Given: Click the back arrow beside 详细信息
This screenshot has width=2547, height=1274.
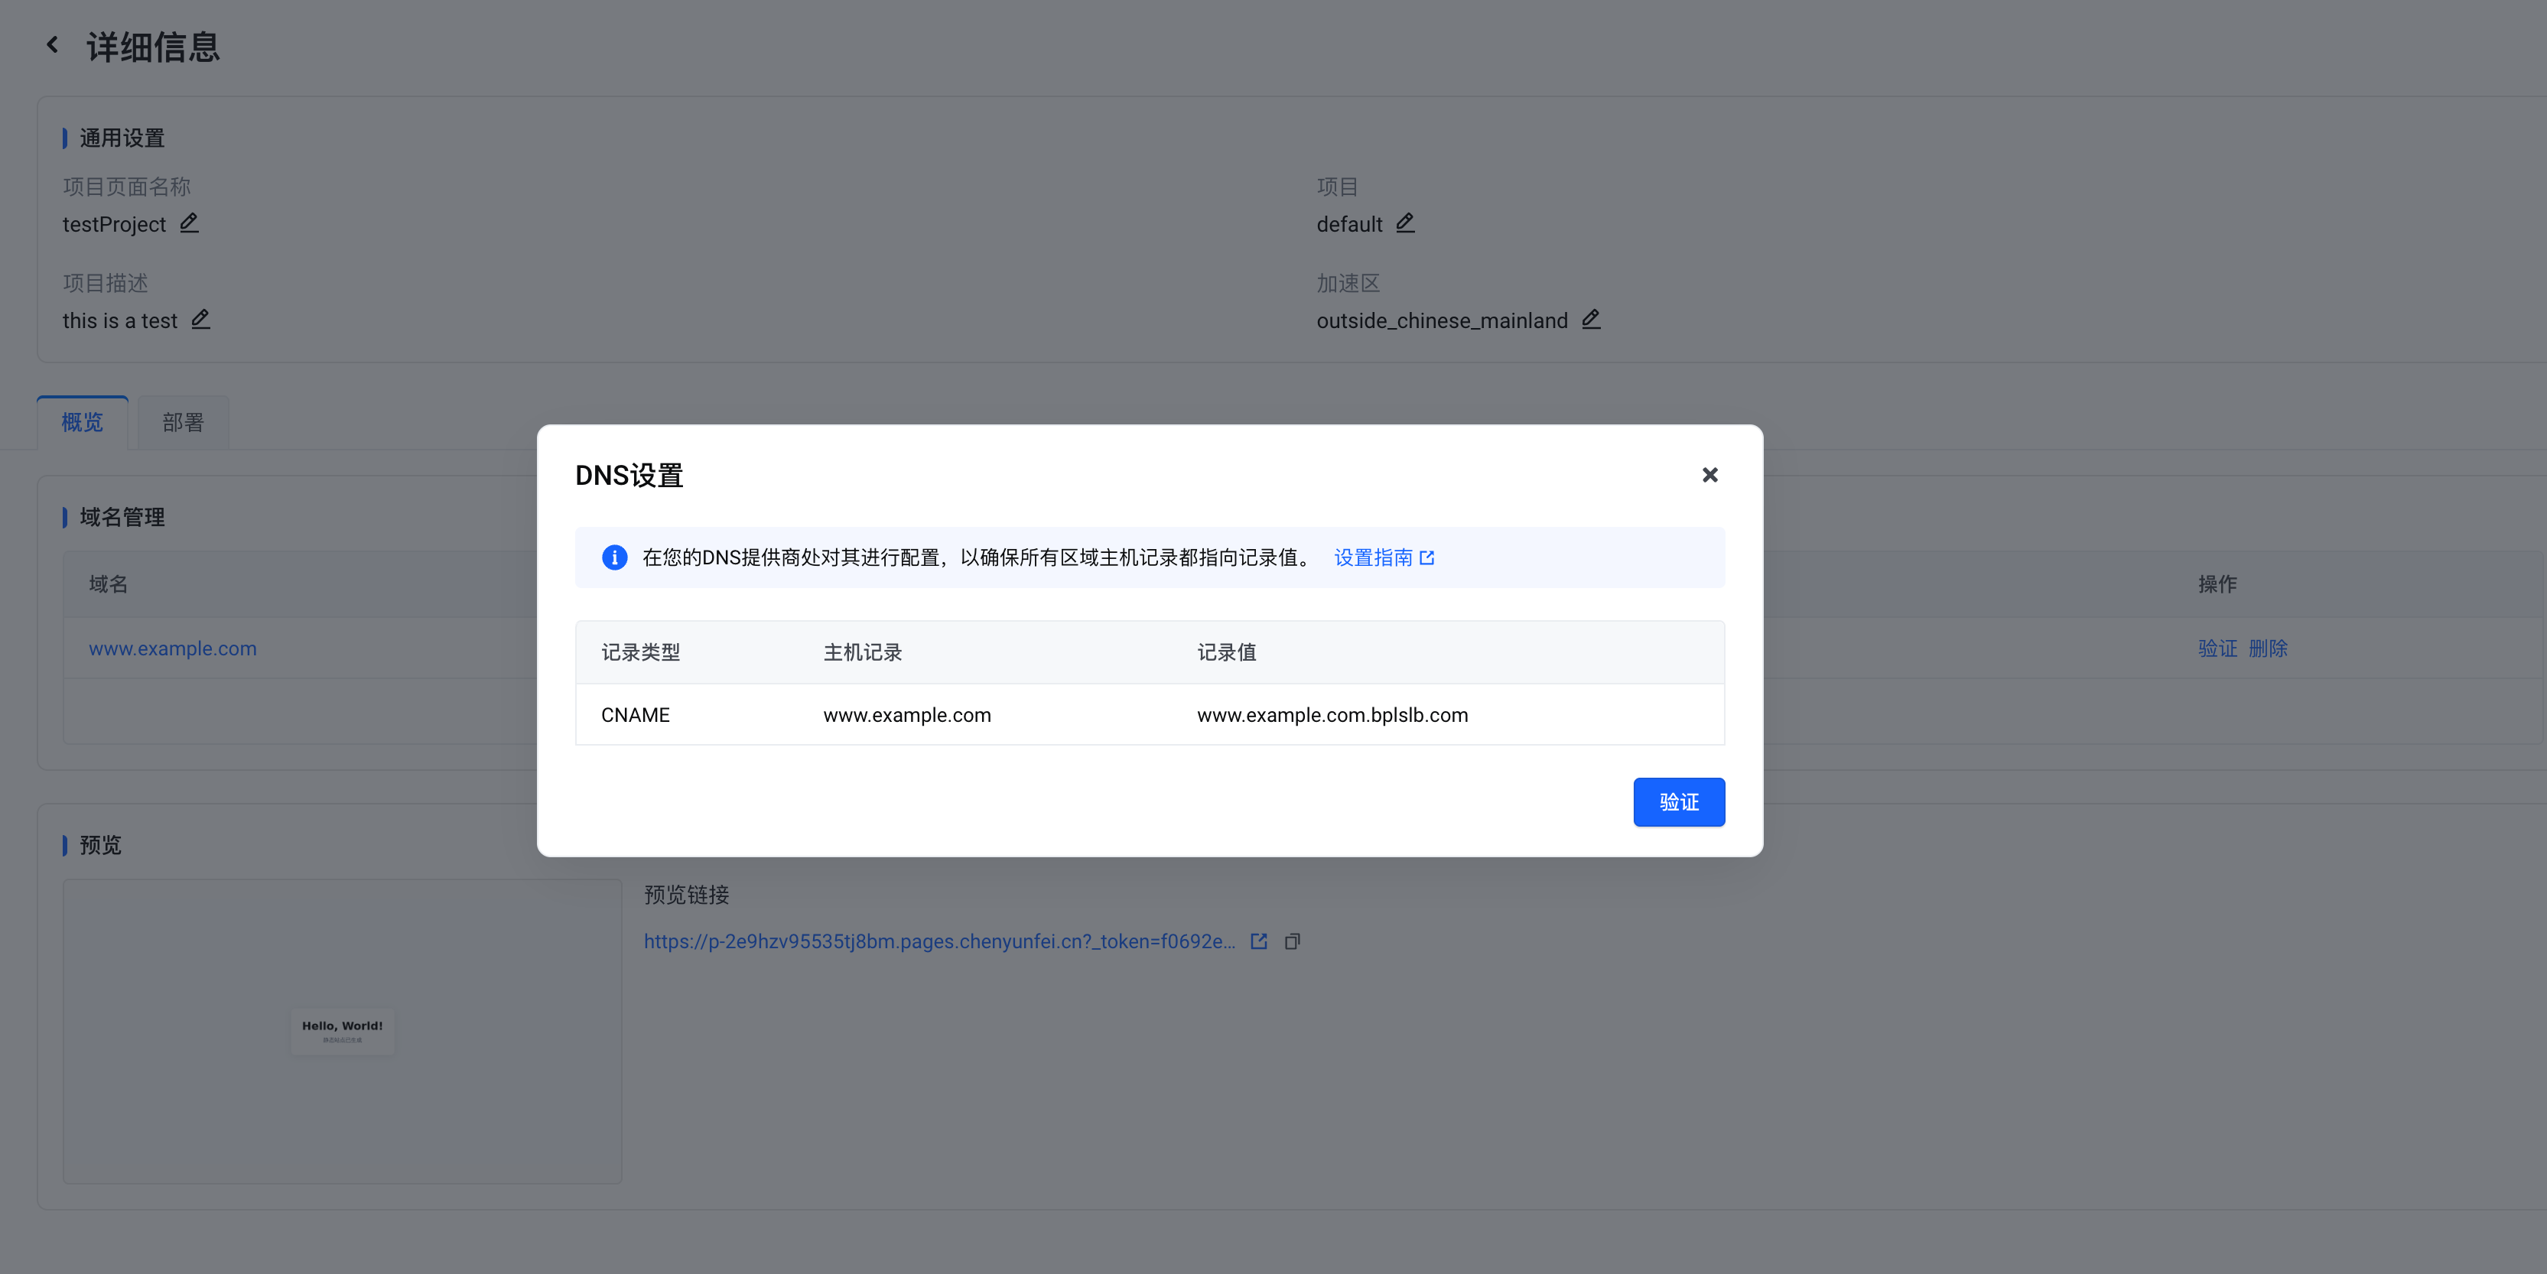Looking at the screenshot, I should coord(53,45).
